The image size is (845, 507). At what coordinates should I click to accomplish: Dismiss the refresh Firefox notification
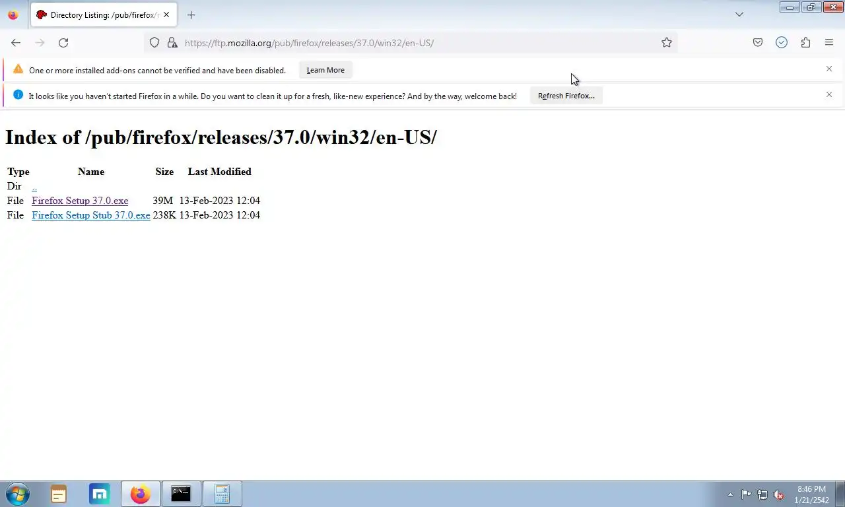[829, 94]
